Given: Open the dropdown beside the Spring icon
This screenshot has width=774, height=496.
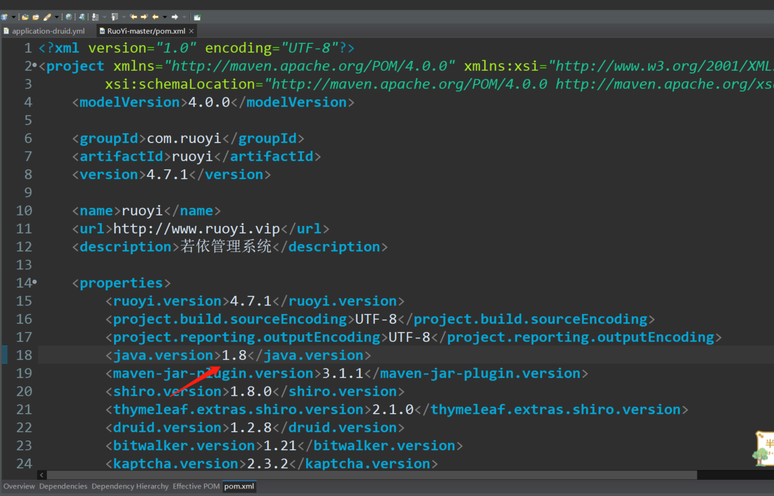Looking at the screenshot, I should [13, 17].
